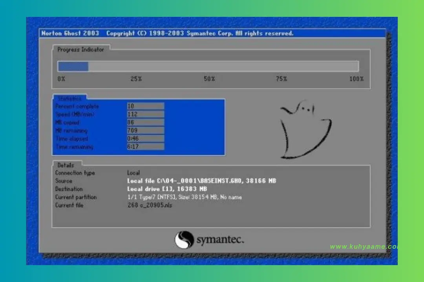The width and height of the screenshot is (424, 282).
Task: Click the 100% progress scale label
Action: click(356, 79)
